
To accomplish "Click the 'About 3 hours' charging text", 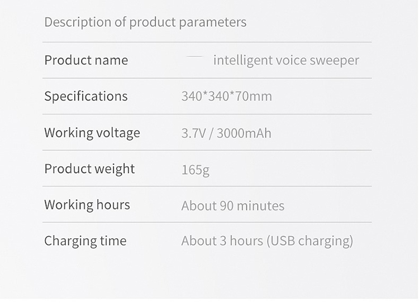I will click(x=222, y=241).
